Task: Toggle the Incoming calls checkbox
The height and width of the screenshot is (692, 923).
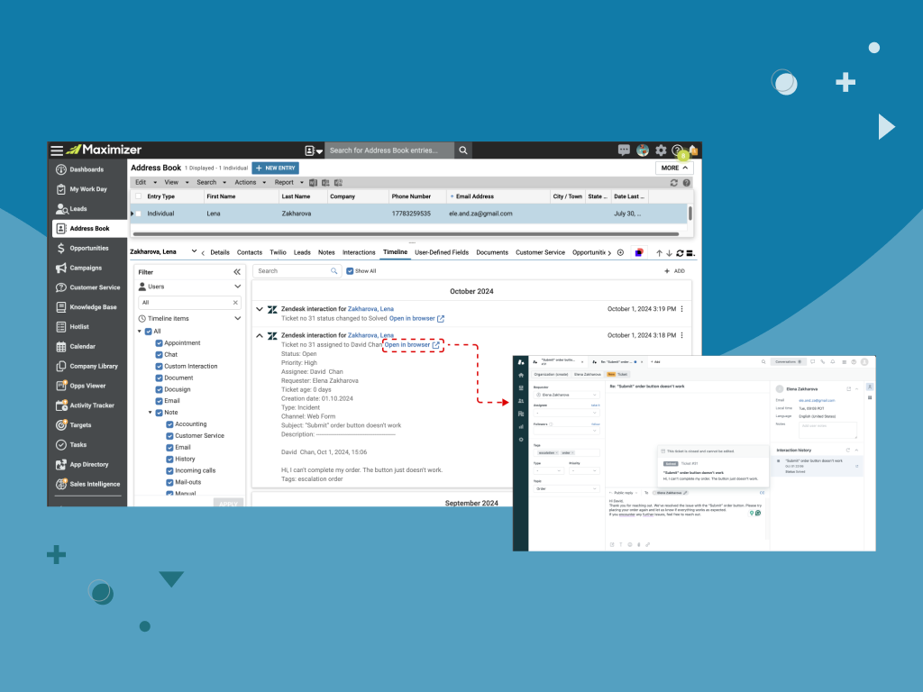Action: tap(169, 470)
